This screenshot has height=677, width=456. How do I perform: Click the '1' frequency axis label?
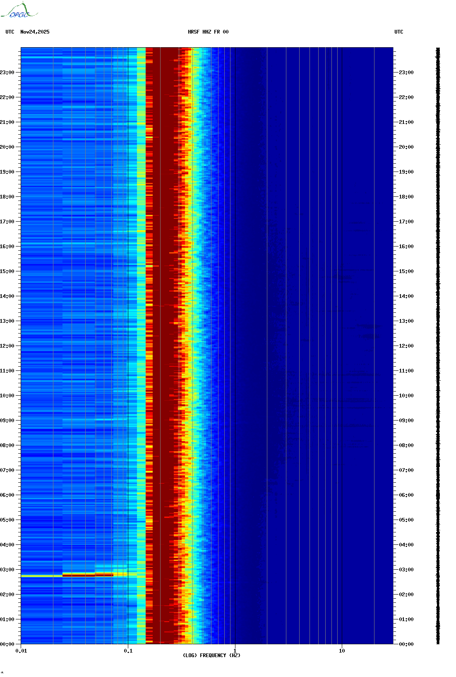click(235, 651)
